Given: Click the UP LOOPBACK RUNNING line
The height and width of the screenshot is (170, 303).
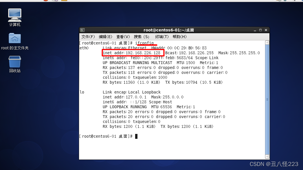Looking at the screenshot, I should click(x=149, y=107).
